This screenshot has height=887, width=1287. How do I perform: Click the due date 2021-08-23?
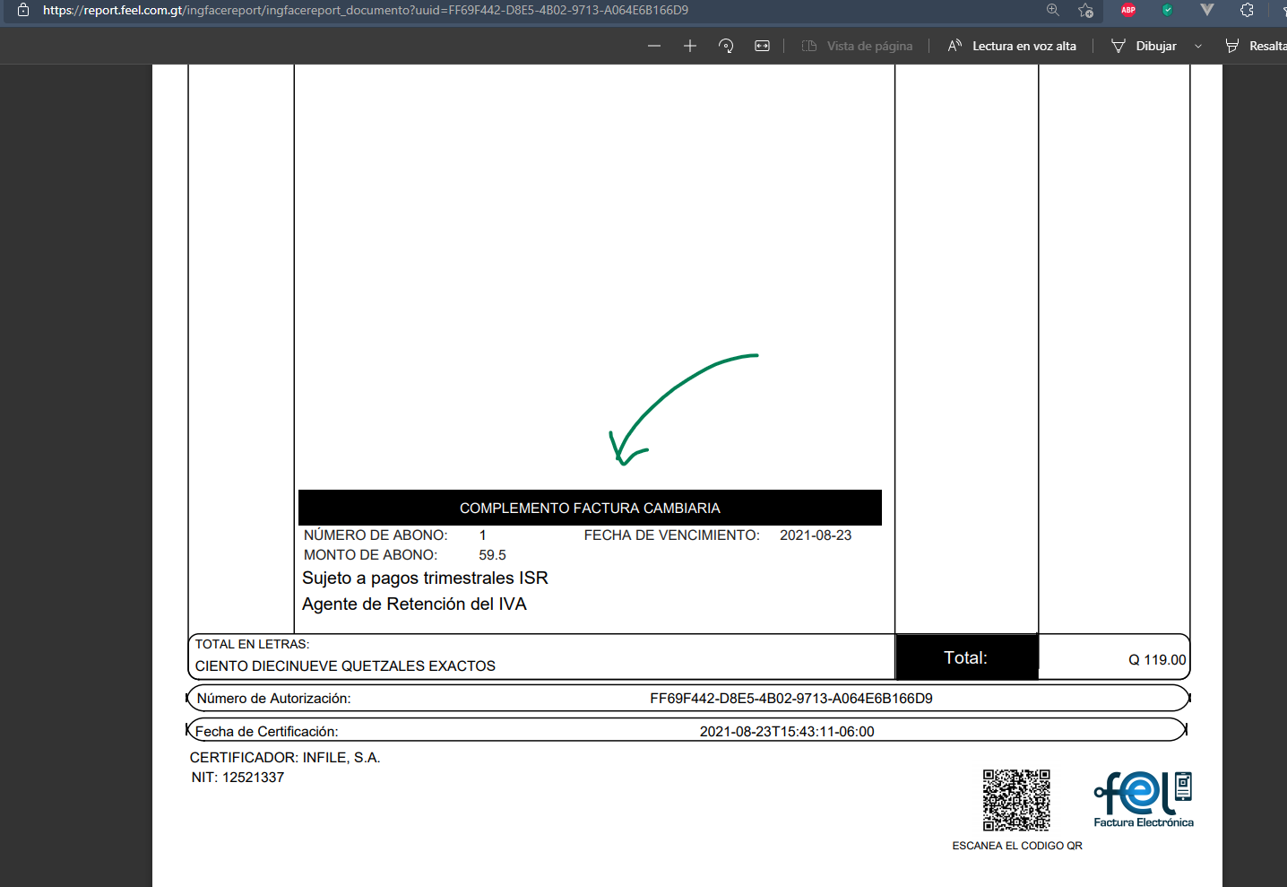tap(816, 535)
